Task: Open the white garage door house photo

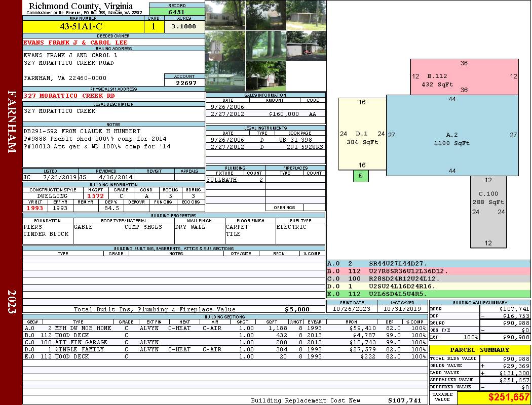Action: point(225,76)
